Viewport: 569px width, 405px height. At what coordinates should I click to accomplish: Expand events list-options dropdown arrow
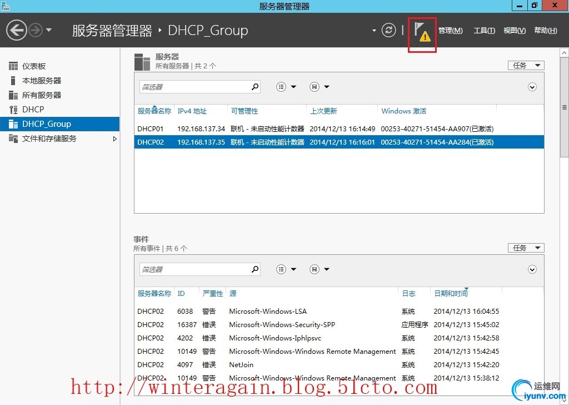coord(293,269)
